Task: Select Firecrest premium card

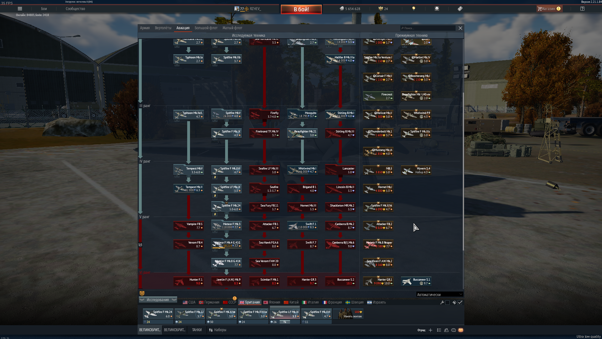Action: (x=378, y=96)
